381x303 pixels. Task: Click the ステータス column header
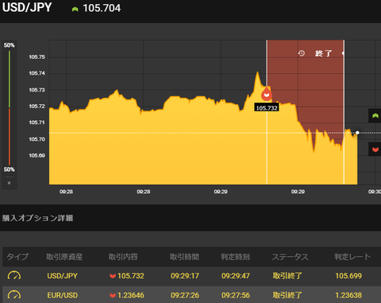point(291,257)
